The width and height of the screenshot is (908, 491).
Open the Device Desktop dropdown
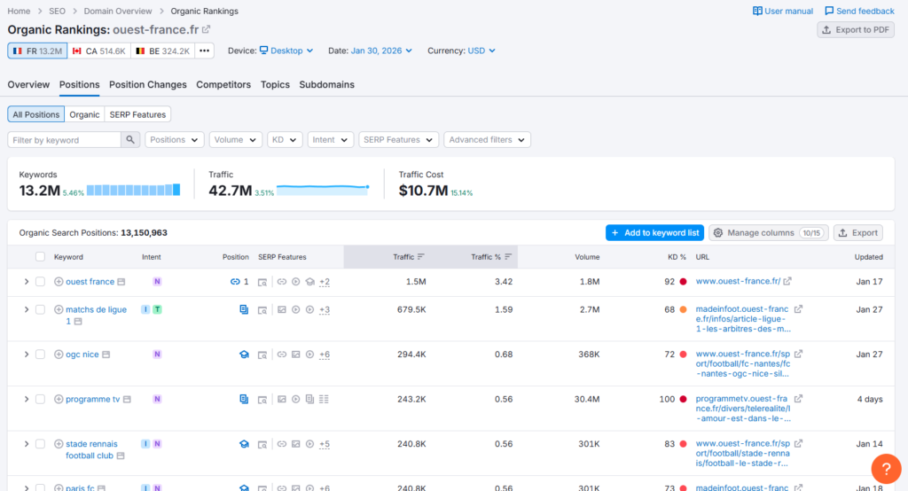coord(286,51)
